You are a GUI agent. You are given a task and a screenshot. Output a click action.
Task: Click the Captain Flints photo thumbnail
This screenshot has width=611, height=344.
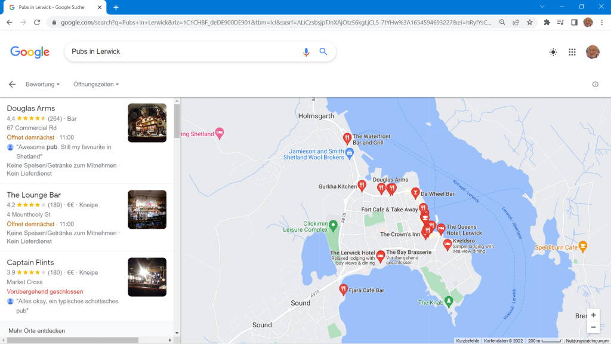(147, 277)
